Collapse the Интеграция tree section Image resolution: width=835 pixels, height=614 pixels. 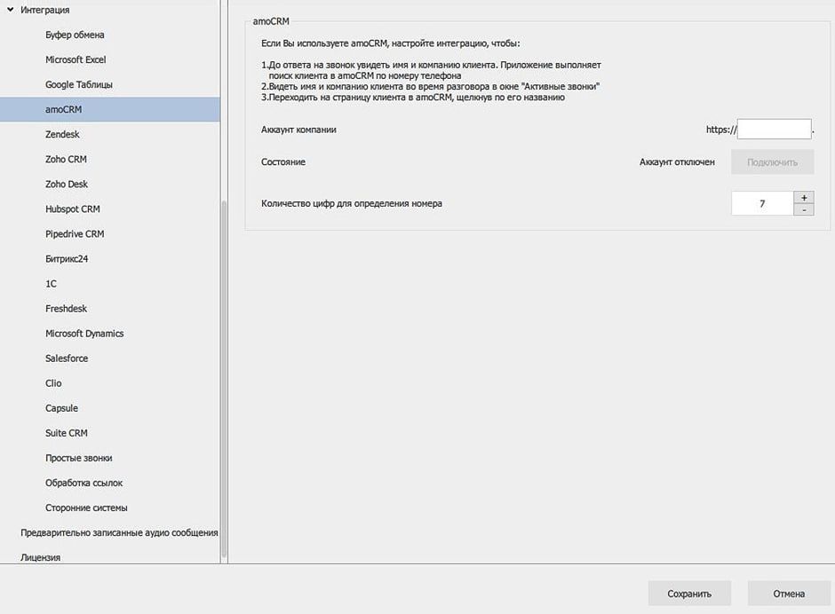pos(10,10)
